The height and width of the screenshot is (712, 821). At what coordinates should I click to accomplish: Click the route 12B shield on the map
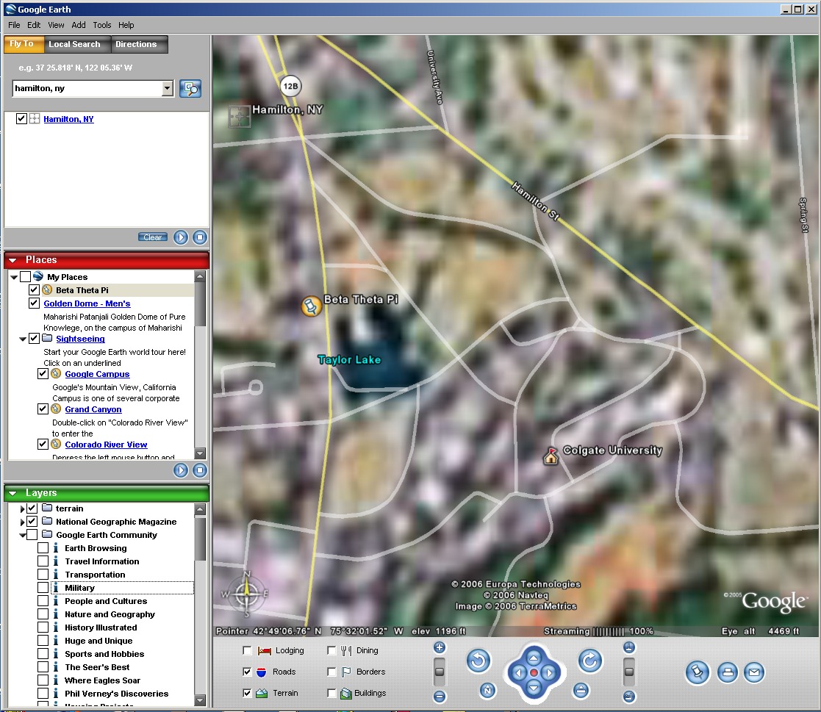290,86
